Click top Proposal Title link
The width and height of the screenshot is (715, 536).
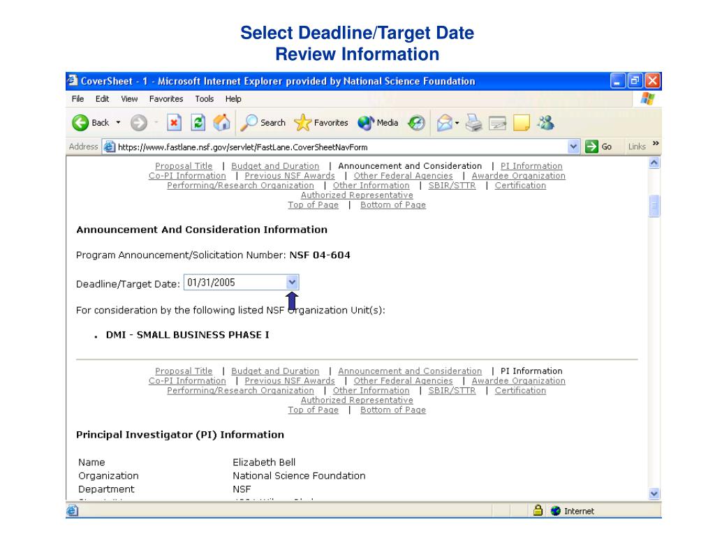[x=184, y=166]
